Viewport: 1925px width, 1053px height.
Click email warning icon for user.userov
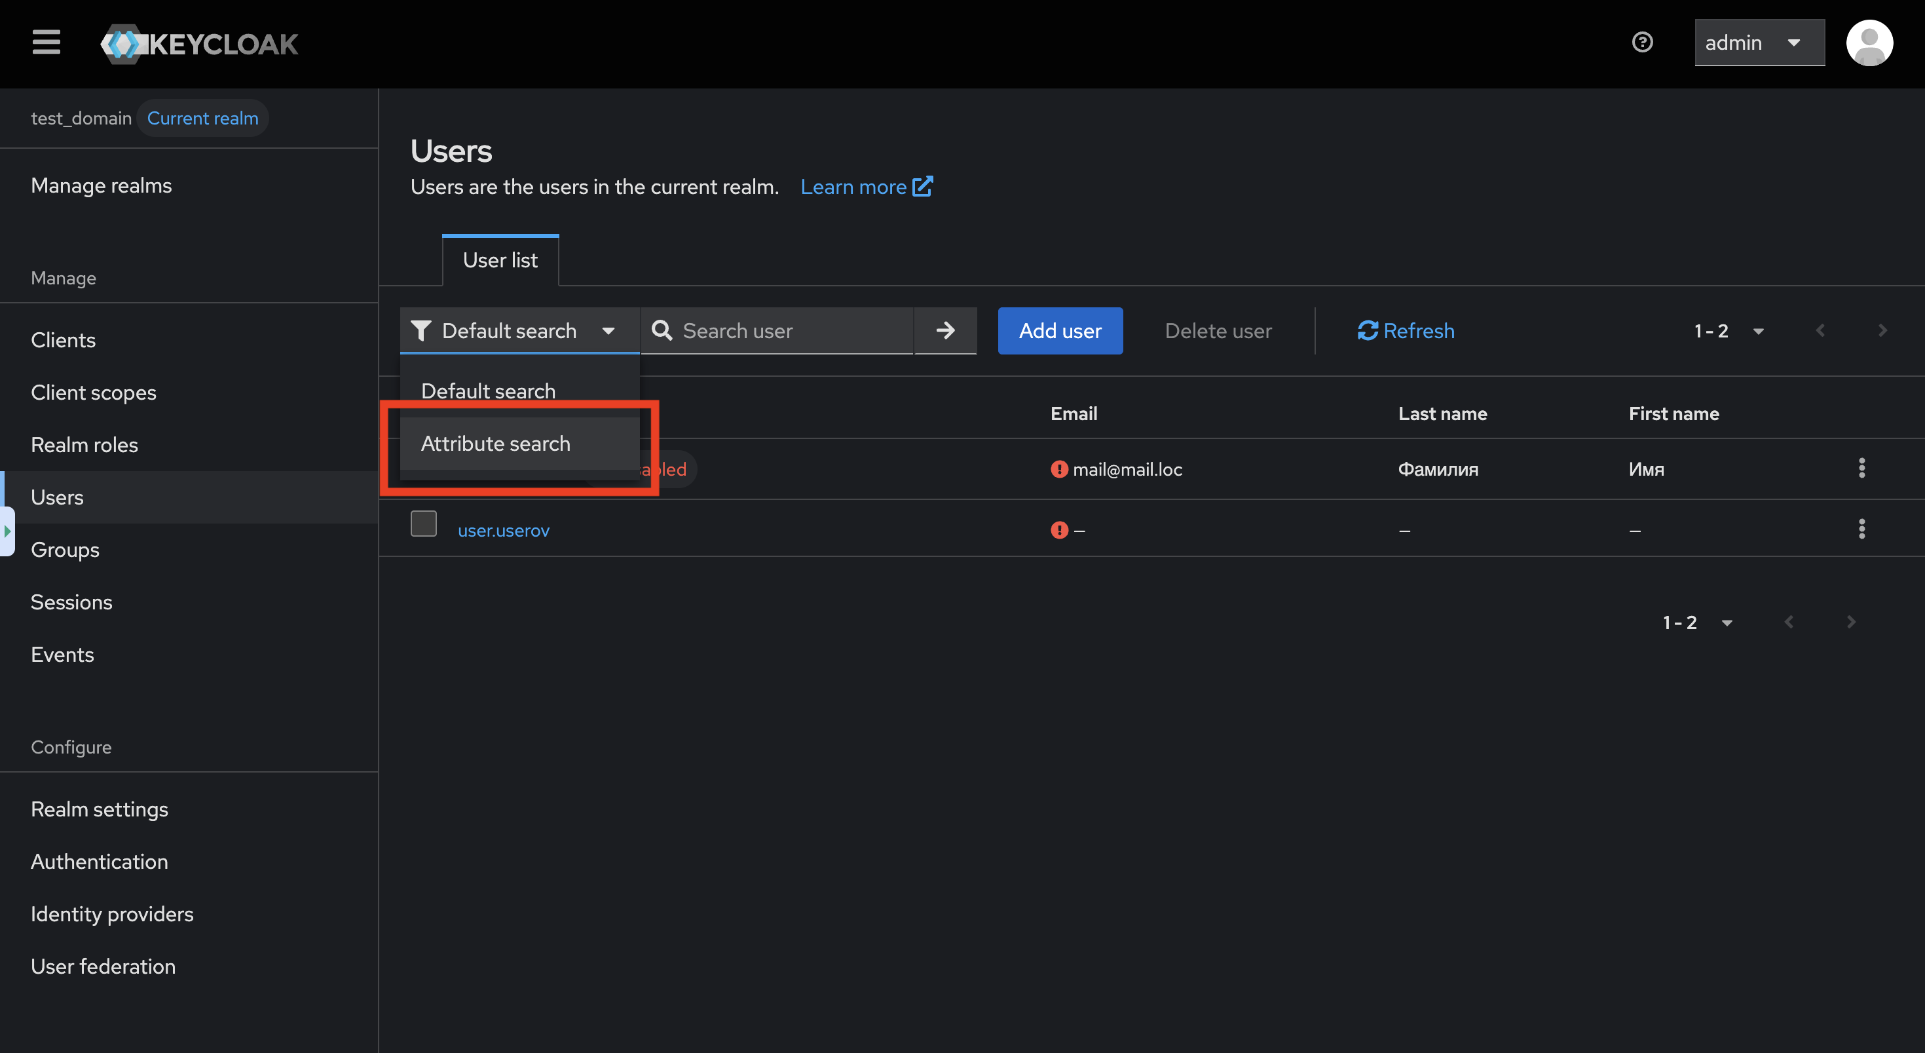[x=1059, y=530]
